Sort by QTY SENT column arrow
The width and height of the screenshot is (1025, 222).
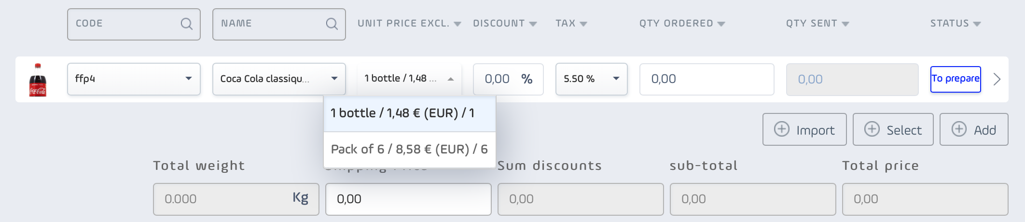(x=845, y=24)
